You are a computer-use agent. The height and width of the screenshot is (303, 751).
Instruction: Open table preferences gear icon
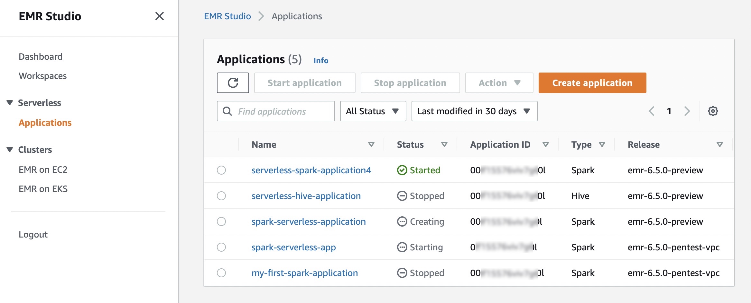point(713,111)
